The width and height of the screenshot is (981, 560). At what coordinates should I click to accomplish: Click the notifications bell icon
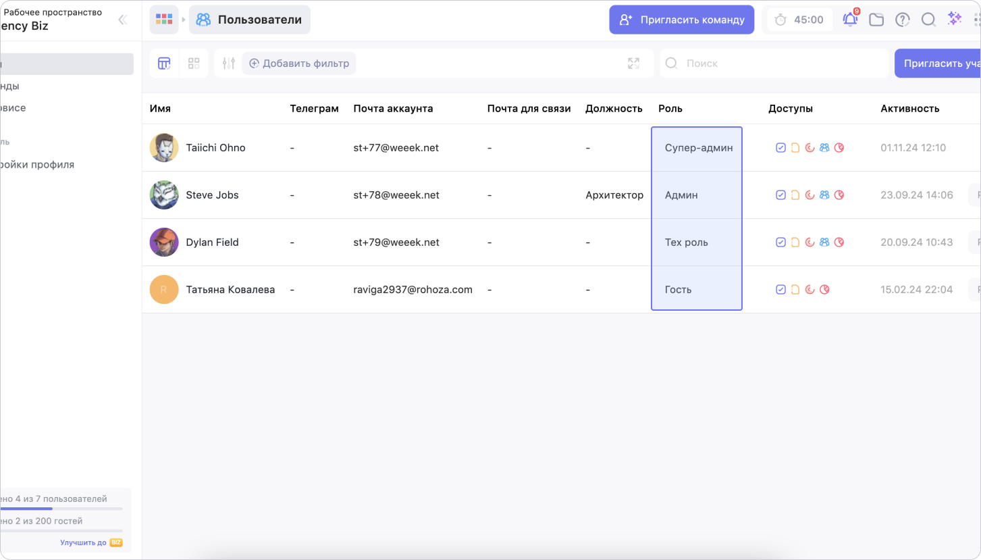tap(850, 20)
